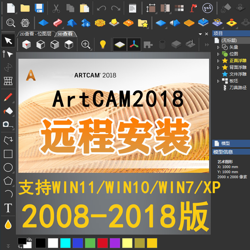Pick the rectangle drawing tool
The width and height of the screenshot is (250, 250).
[x=8, y=154]
